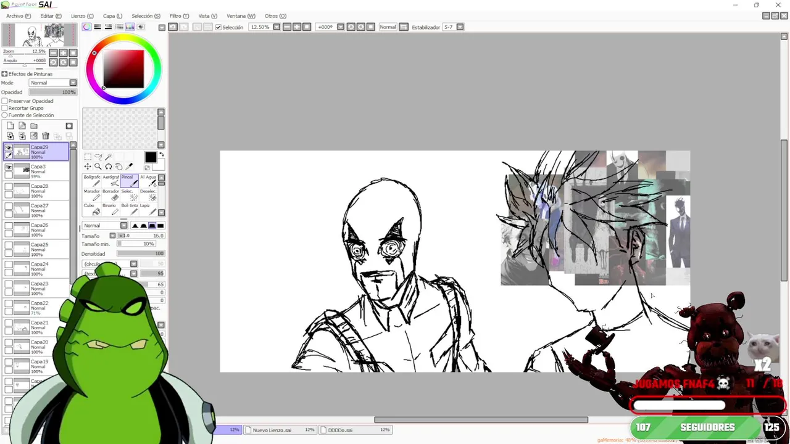Create a new layer folder
The image size is (790, 444).
34,126
